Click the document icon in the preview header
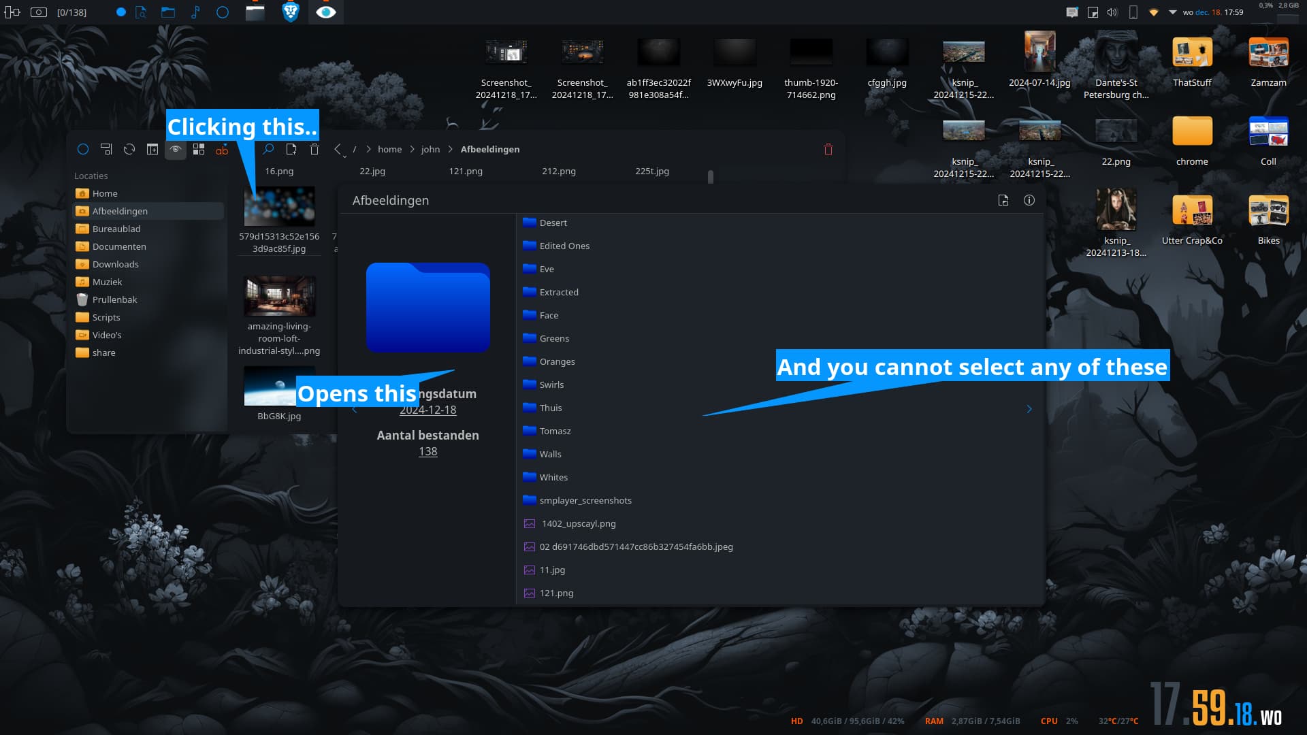Screen dimensions: 1307x735 tap(1003, 200)
